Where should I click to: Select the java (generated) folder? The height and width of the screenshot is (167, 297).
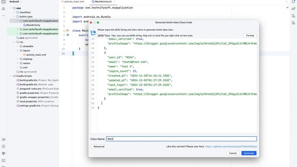coord(27,38)
